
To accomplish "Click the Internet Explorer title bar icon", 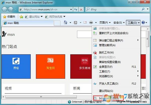I will pyautogui.click(x=3, y=3).
